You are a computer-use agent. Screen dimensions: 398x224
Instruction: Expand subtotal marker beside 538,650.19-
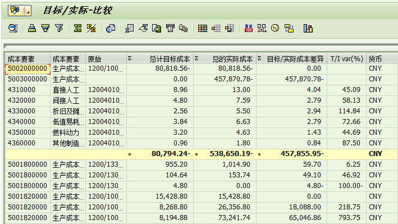(x=196, y=154)
